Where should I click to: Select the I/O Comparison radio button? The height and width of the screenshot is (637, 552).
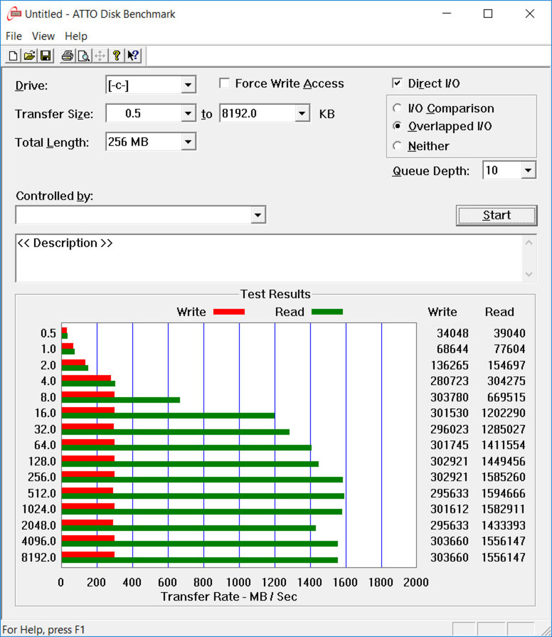[x=397, y=108]
